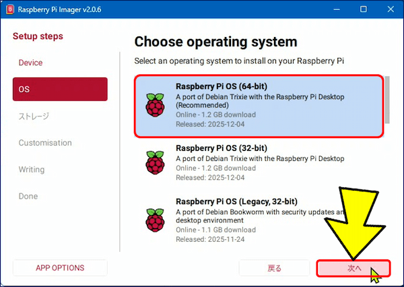
Task: Click the Raspberry Pi Imager title bar icon
Action: tap(9, 9)
